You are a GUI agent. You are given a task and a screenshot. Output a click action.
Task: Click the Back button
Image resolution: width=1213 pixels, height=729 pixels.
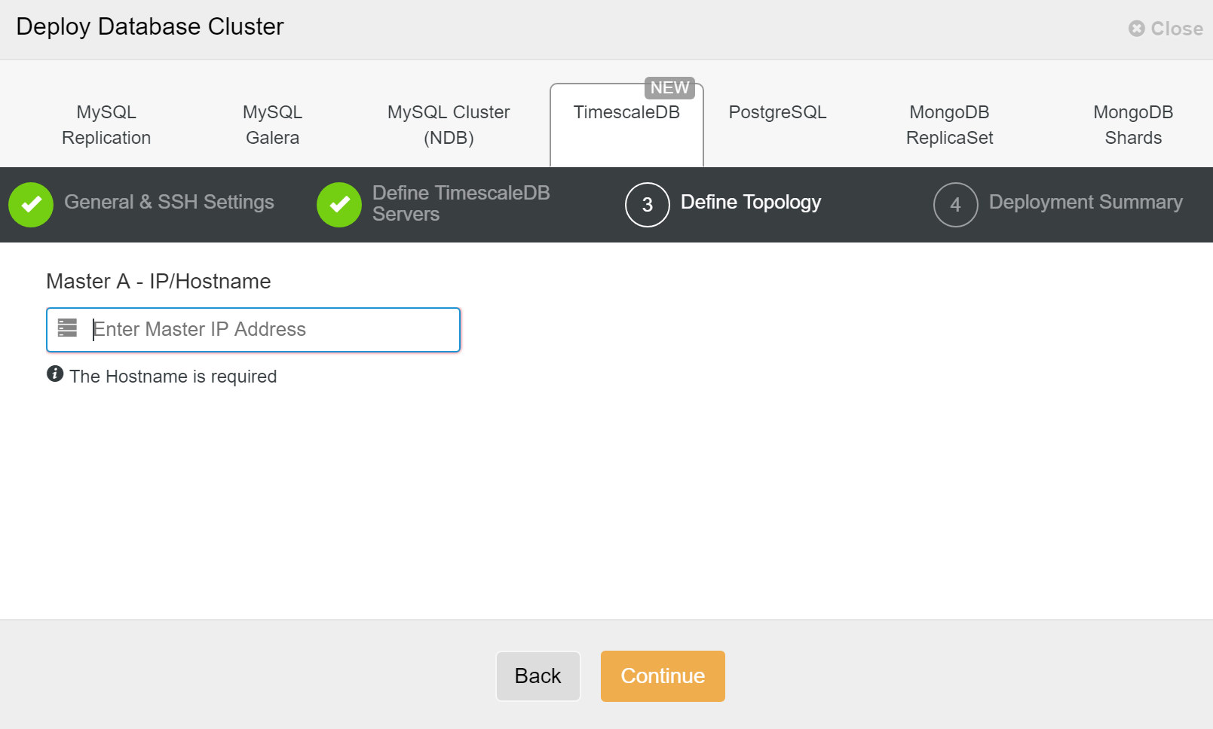(538, 676)
